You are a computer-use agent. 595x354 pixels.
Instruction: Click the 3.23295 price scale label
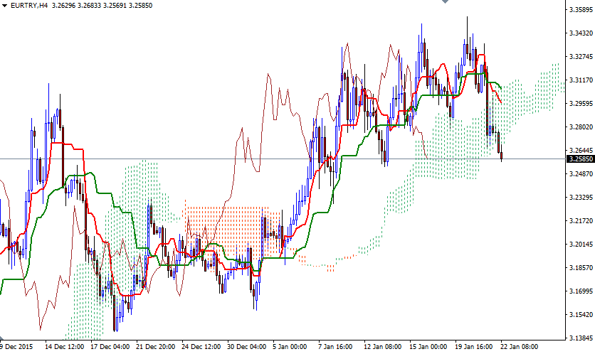581,197
